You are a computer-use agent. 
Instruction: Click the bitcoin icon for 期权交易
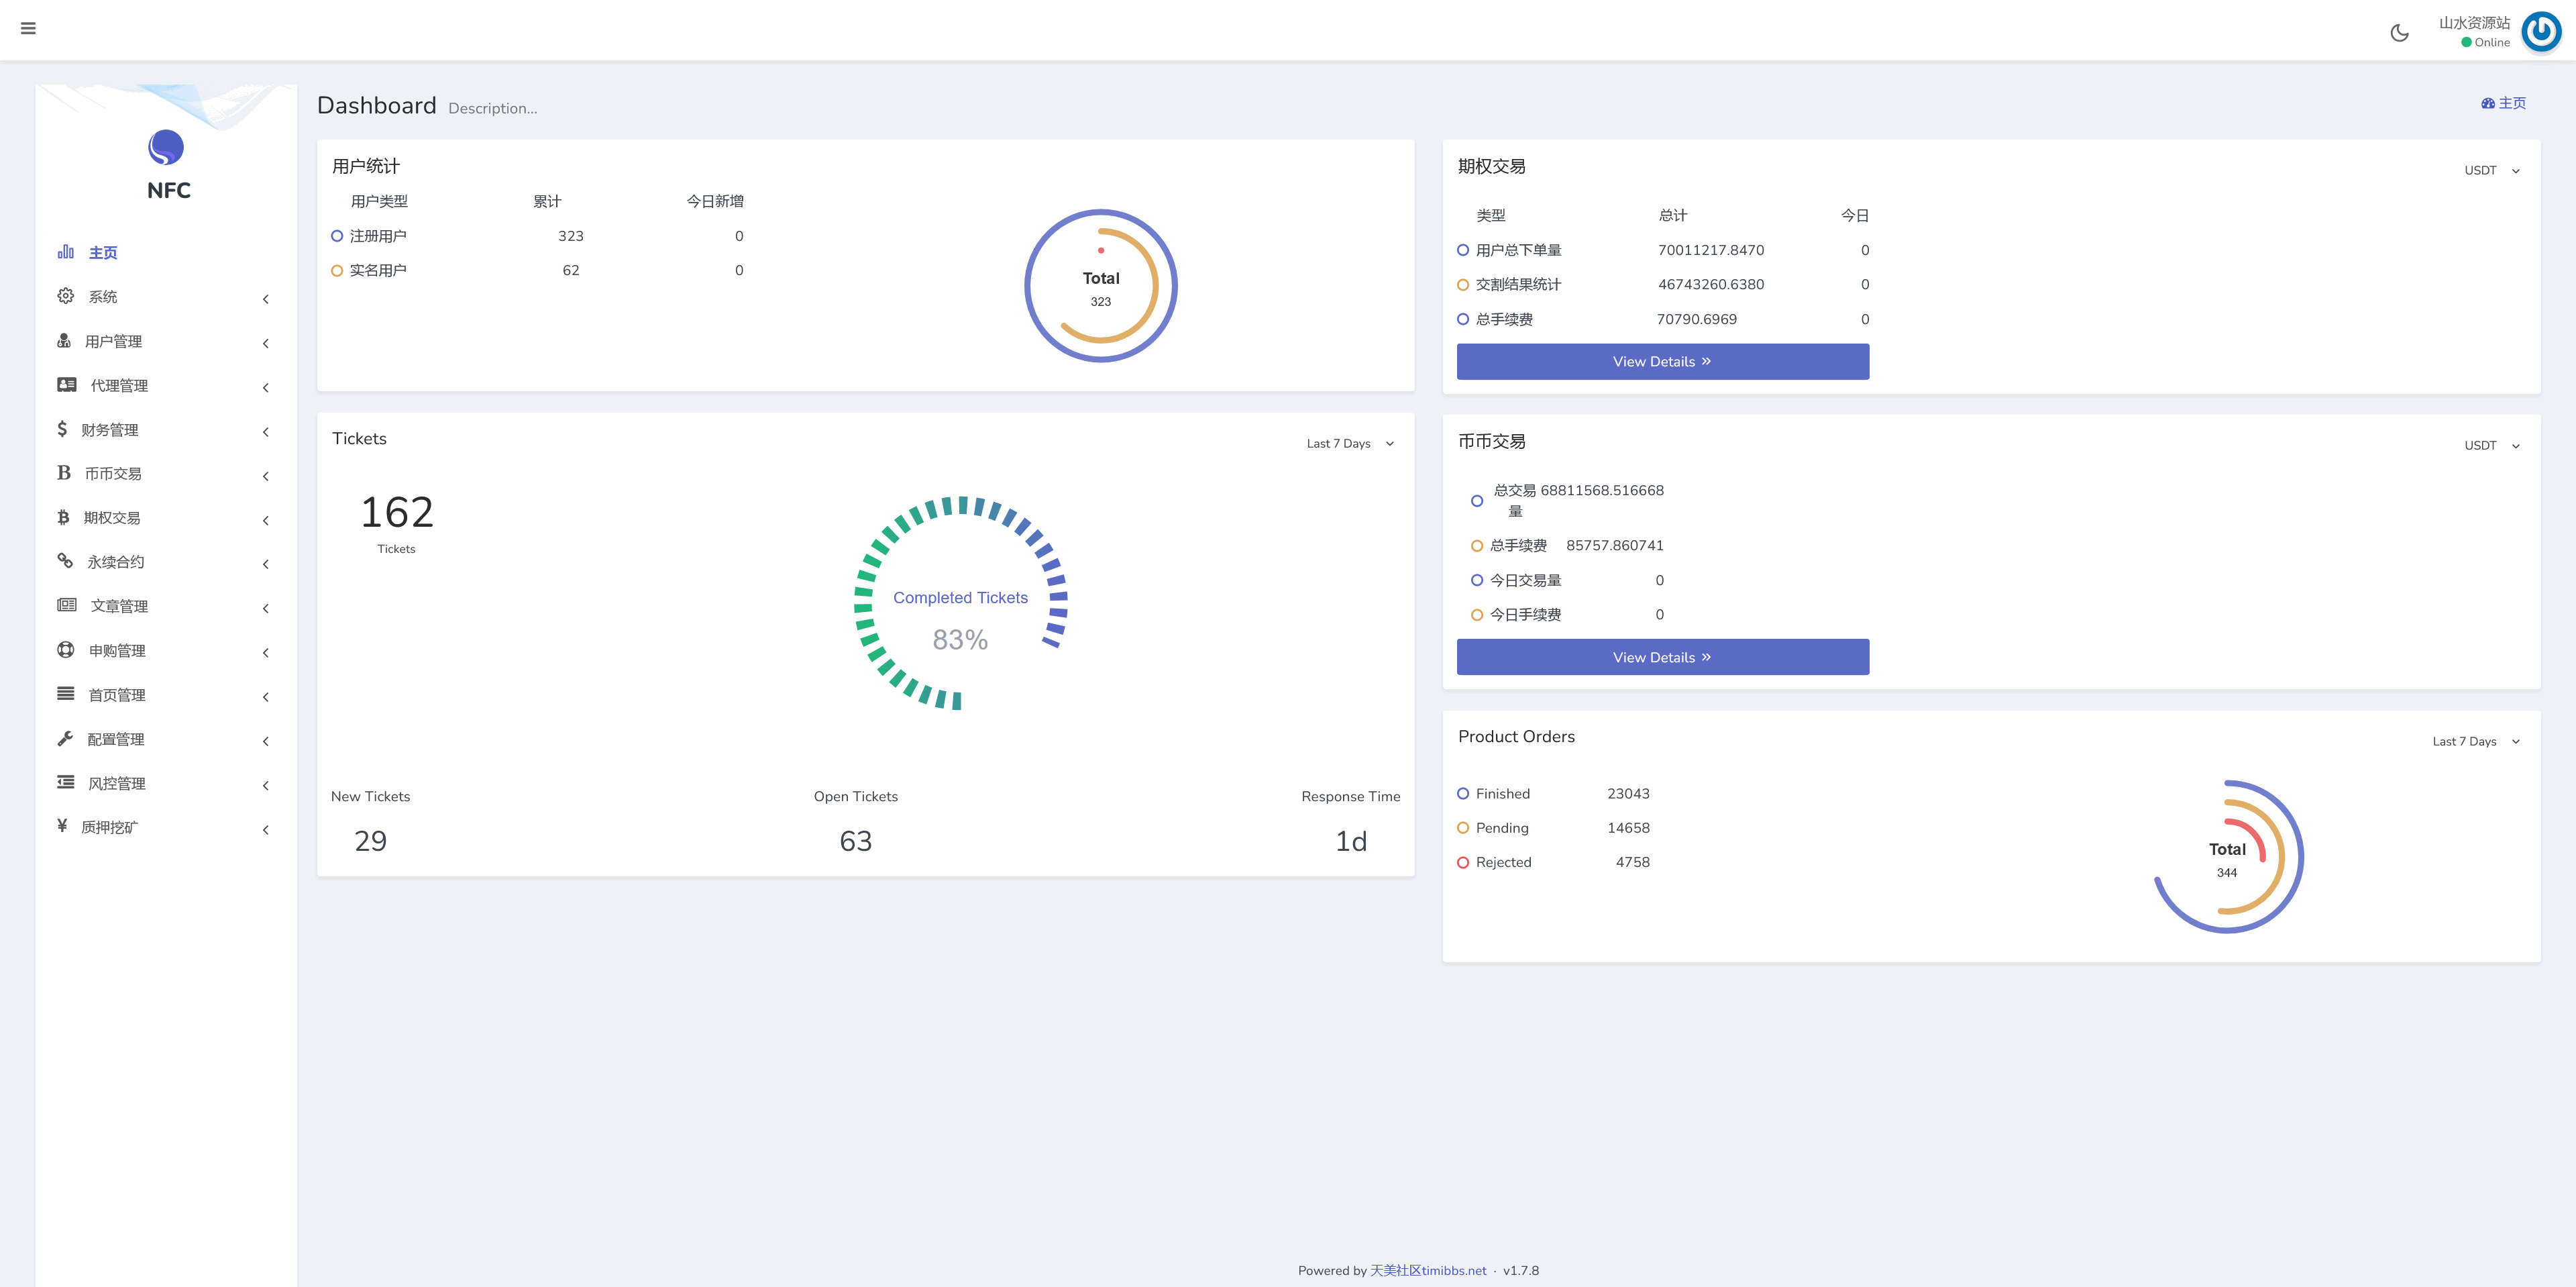[63, 517]
